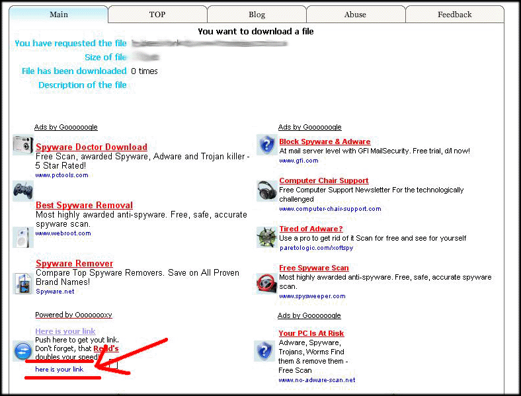Click the steering wheel icon beside Free Spyware Scan

tap(267, 284)
